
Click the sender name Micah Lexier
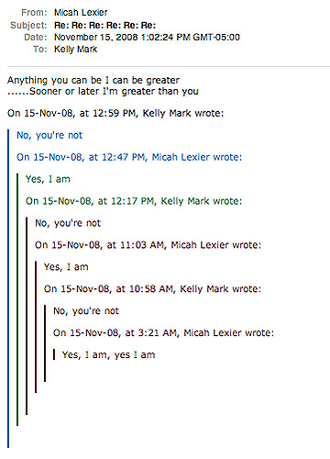tap(81, 12)
